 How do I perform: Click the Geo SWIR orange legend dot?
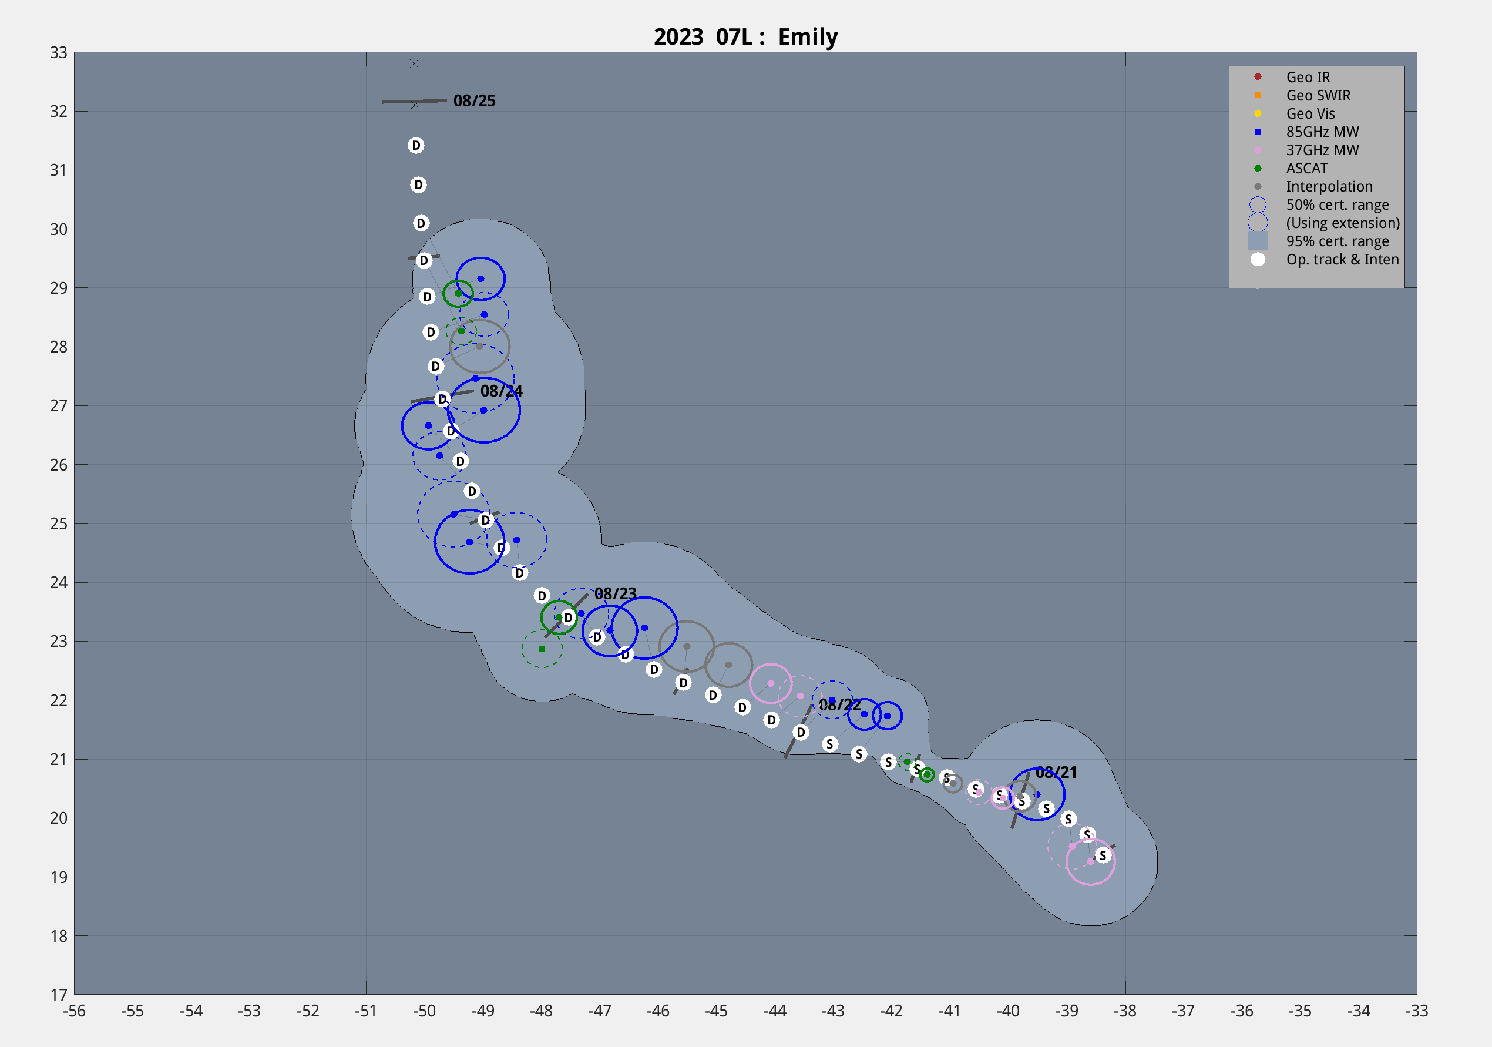coord(1258,95)
